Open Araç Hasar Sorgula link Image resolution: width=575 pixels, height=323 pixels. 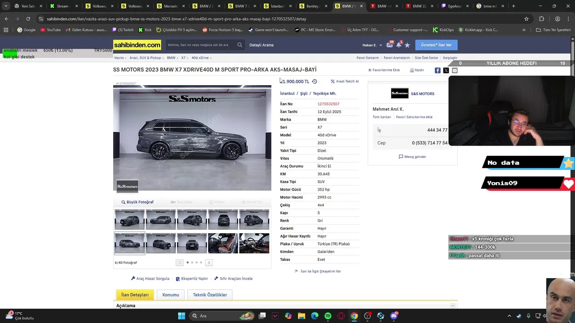click(150, 279)
